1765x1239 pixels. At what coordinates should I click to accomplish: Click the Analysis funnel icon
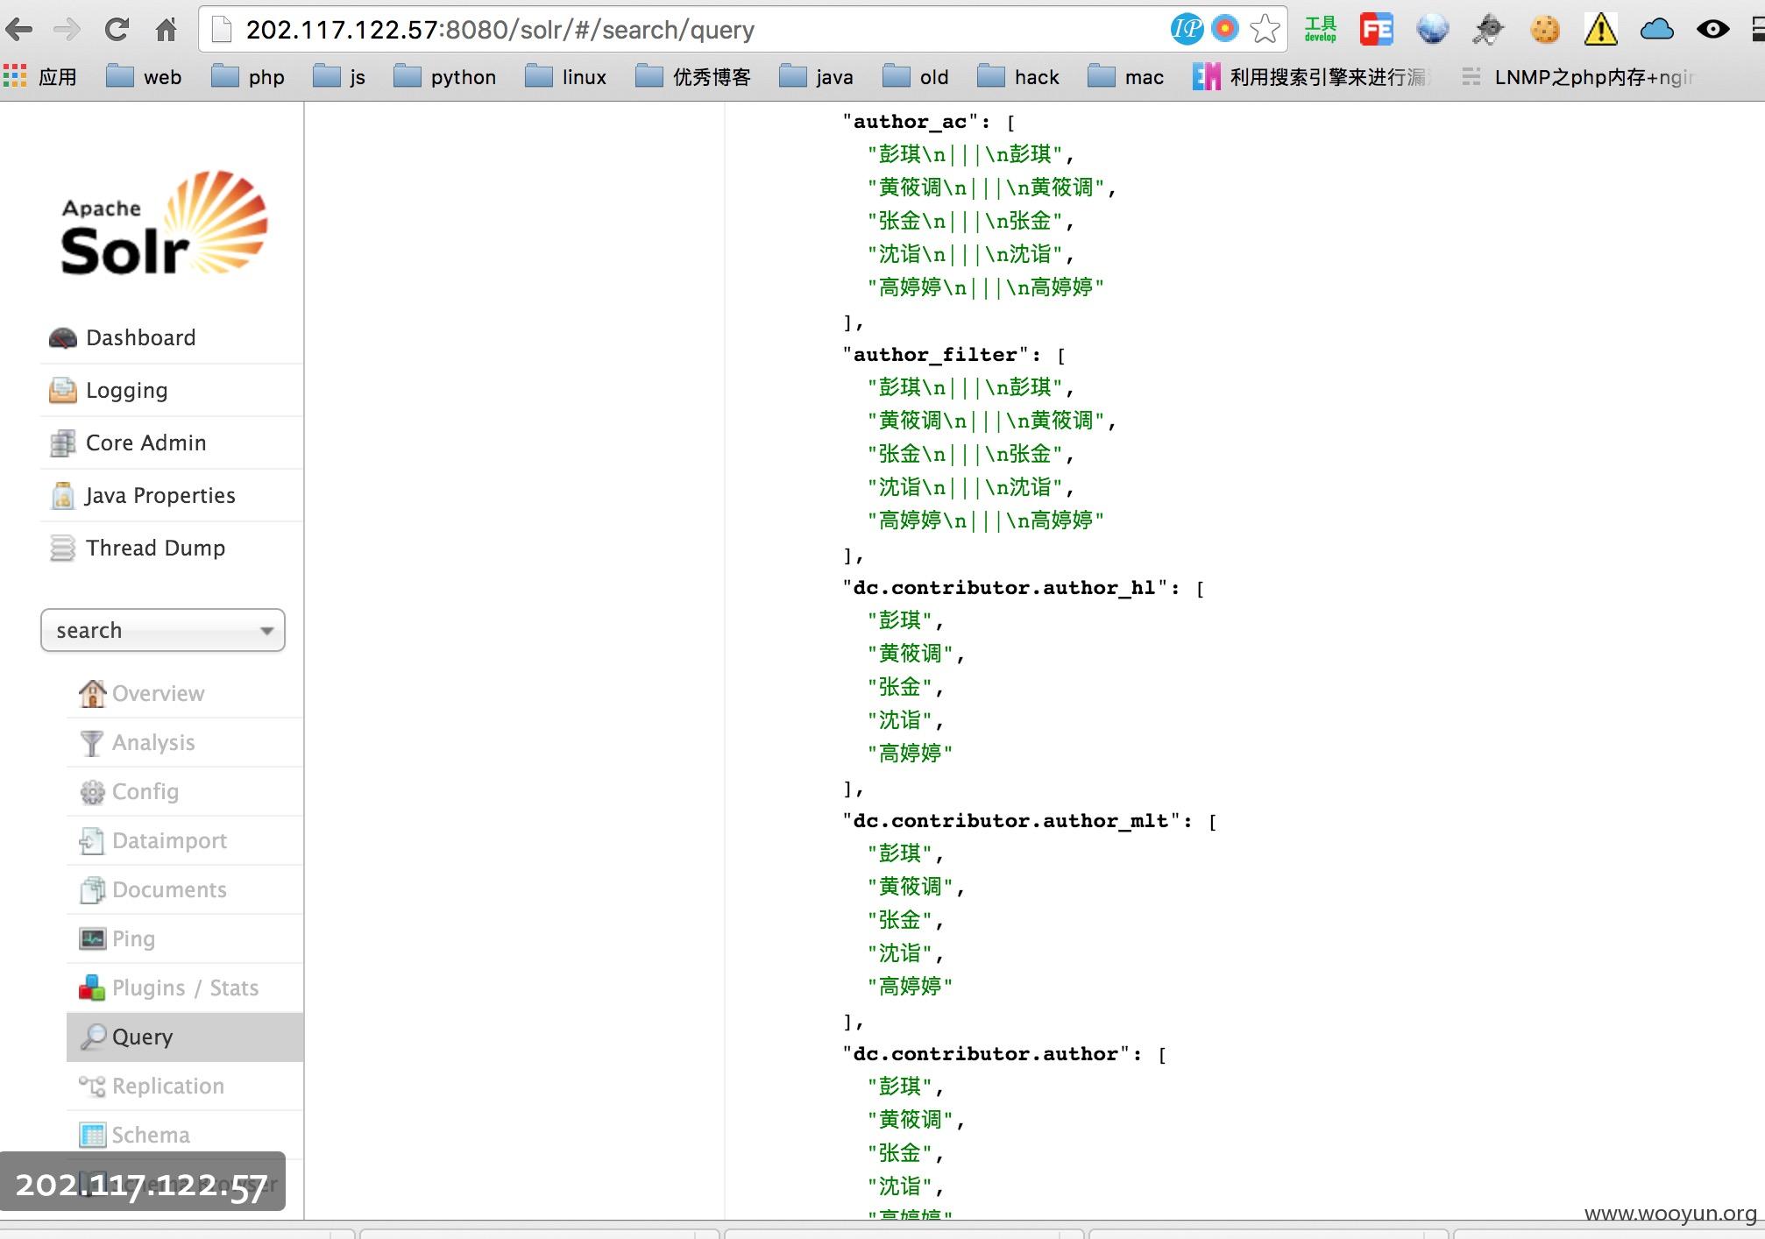tap(91, 743)
